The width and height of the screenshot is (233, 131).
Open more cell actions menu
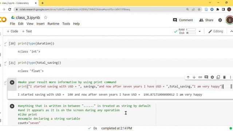tap(230, 77)
